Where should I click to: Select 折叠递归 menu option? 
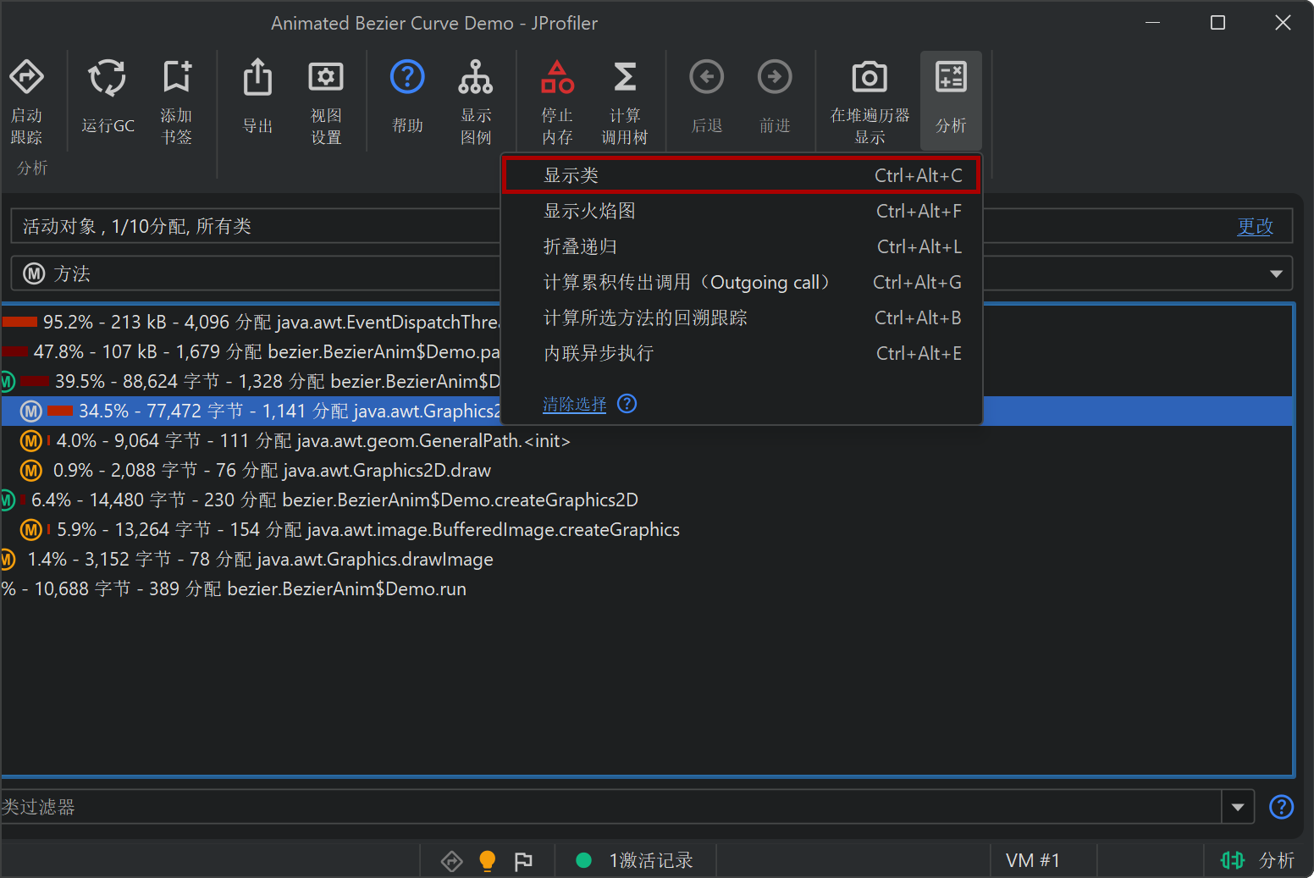point(741,246)
